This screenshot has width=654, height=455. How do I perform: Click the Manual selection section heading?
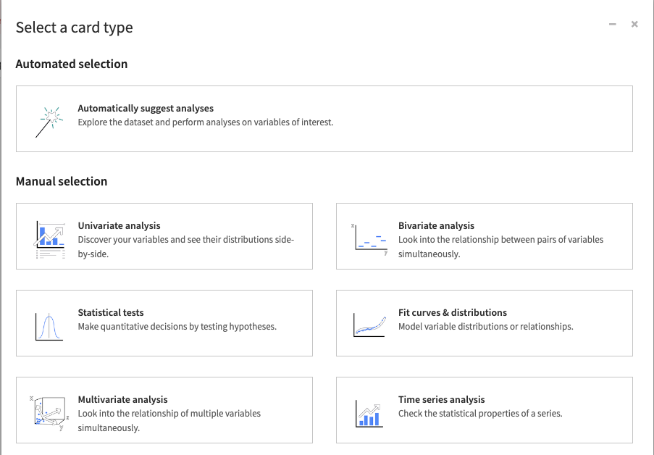62,181
